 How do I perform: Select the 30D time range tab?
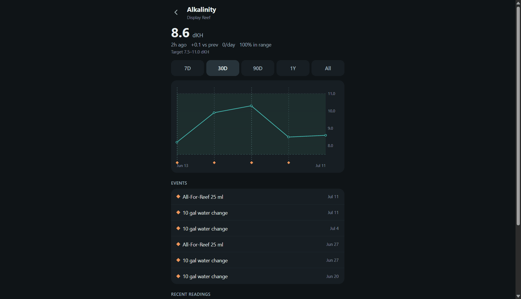click(x=223, y=68)
